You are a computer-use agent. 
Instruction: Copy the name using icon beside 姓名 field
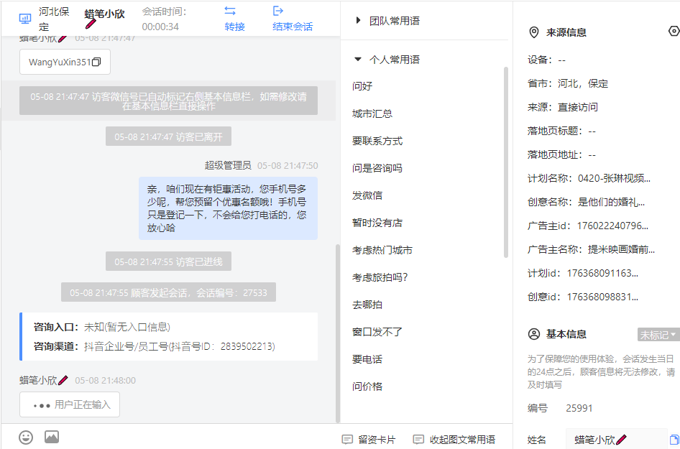[x=674, y=439]
